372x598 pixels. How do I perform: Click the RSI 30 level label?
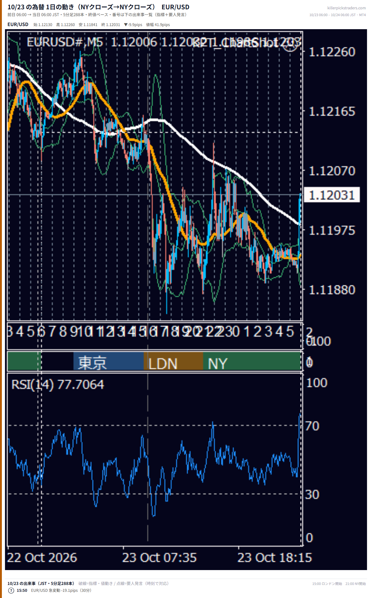312,494
